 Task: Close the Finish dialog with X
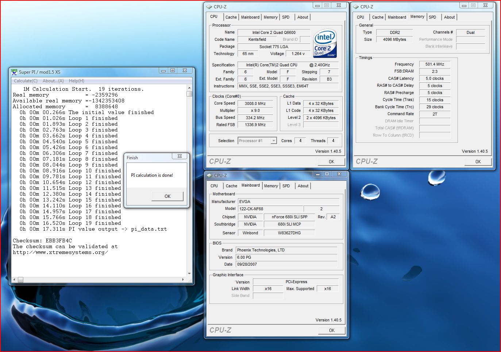coord(180,156)
